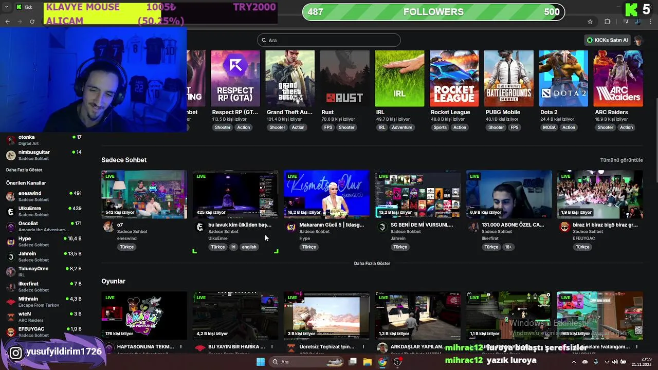
Task: Expand sidebar Daha Fazla Göster
Action: (x=24, y=170)
